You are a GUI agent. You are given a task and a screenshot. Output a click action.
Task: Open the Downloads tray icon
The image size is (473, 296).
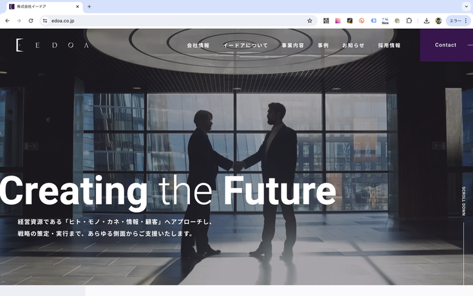pos(426,21)
